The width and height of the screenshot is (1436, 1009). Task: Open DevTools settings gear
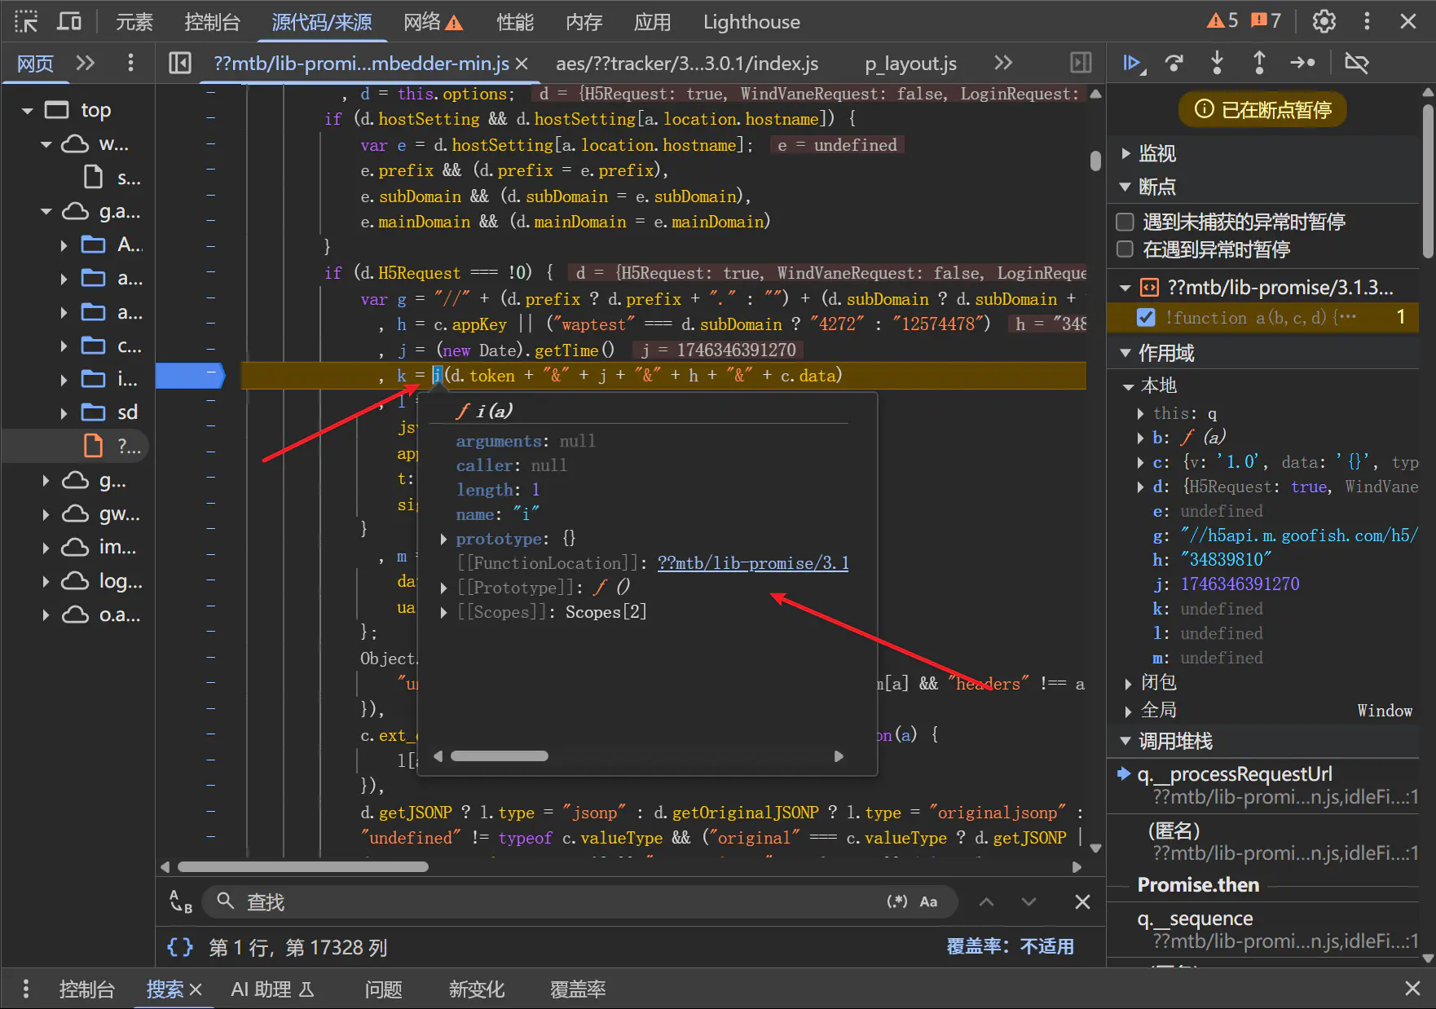[1324, 21]
